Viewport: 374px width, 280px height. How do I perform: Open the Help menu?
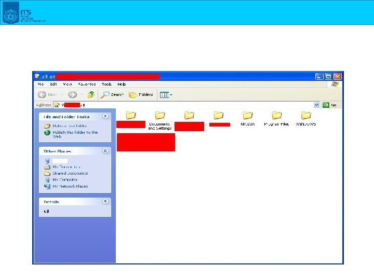click(x=122, y=84)
